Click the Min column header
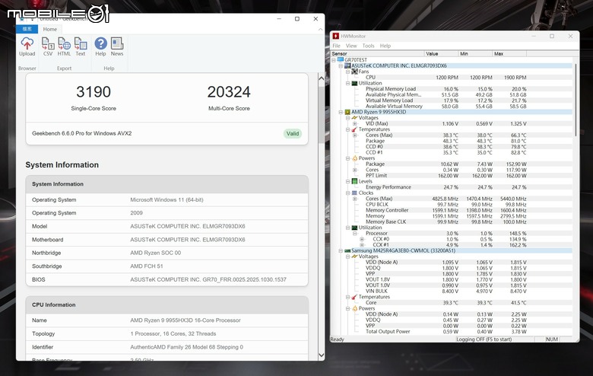 475,54
